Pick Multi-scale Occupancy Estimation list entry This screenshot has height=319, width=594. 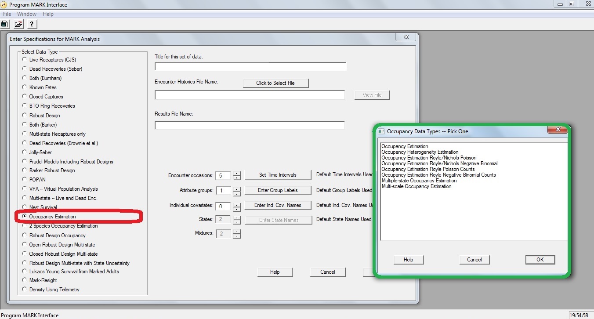coord(416,186)
